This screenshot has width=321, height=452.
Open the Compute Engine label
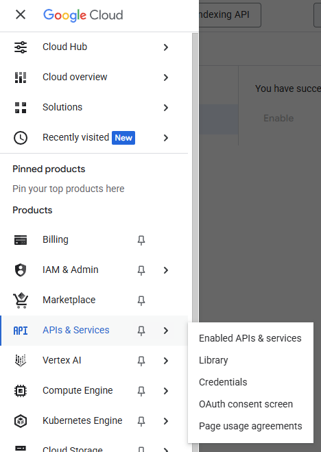click(78, 390)
